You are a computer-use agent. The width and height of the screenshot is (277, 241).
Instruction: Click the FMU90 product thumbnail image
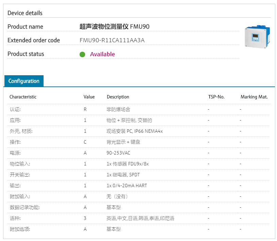point(257,36)
